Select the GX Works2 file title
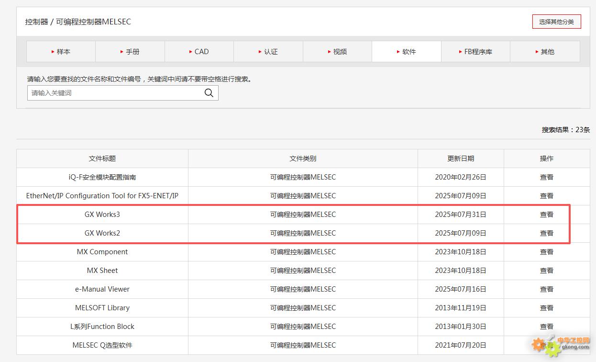The height and width of the screenshot is (362, 596). coord(102,233)
